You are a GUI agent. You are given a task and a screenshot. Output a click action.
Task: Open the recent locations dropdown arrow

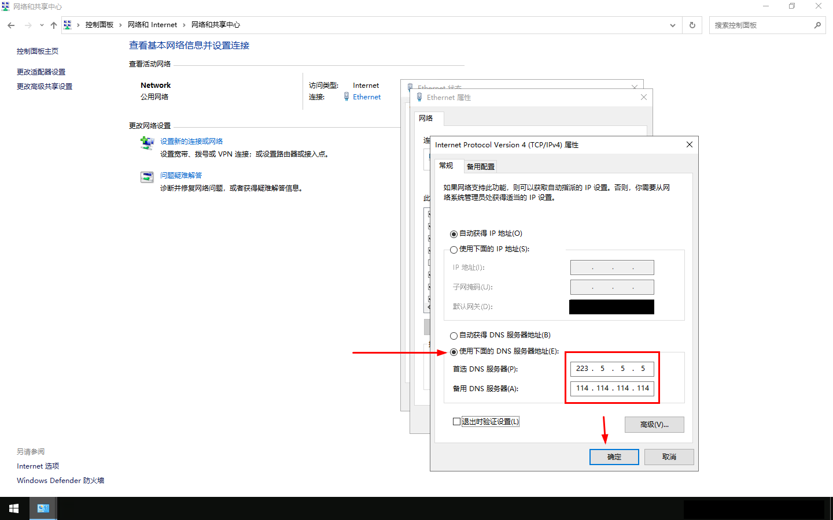42,25
